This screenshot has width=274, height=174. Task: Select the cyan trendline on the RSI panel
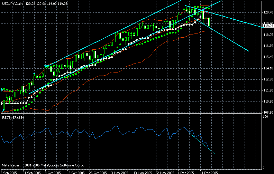(x=202, y=143)
